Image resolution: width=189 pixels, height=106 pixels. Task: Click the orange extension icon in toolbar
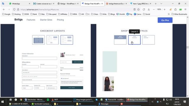tap(170, 9)
